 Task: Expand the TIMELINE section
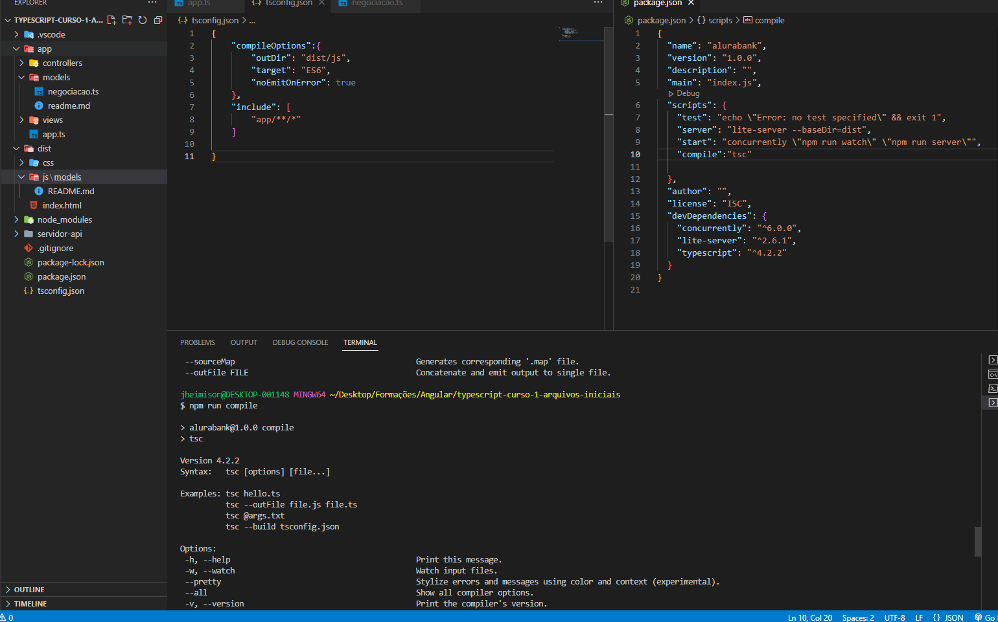[x=30, y=604]
